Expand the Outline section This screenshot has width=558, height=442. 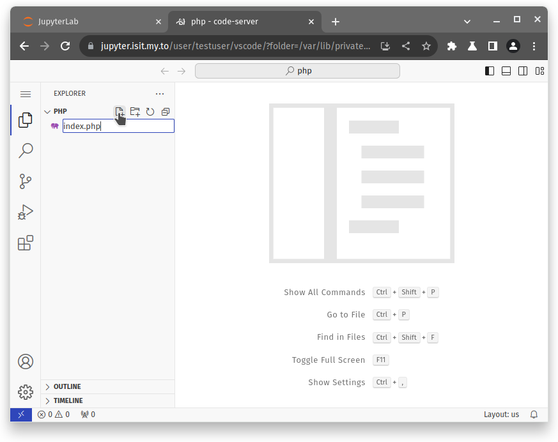66,386
